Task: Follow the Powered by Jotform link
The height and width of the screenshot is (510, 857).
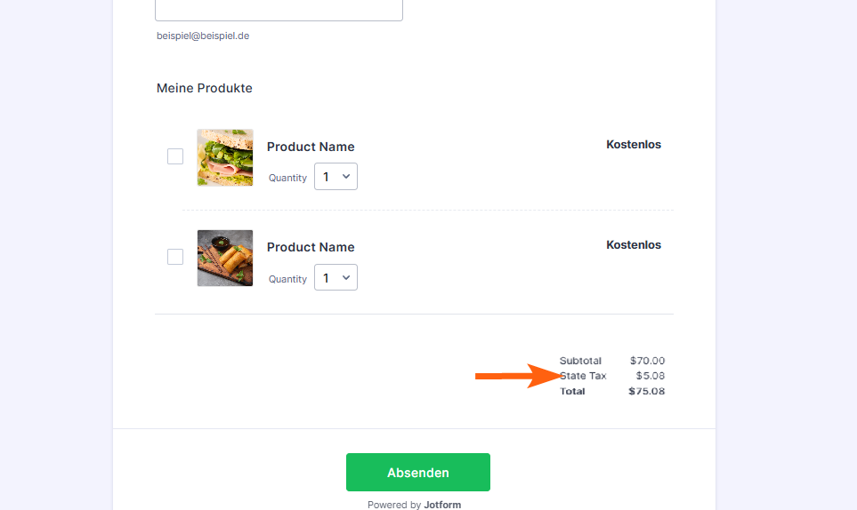Action: (x=414, y=505)
